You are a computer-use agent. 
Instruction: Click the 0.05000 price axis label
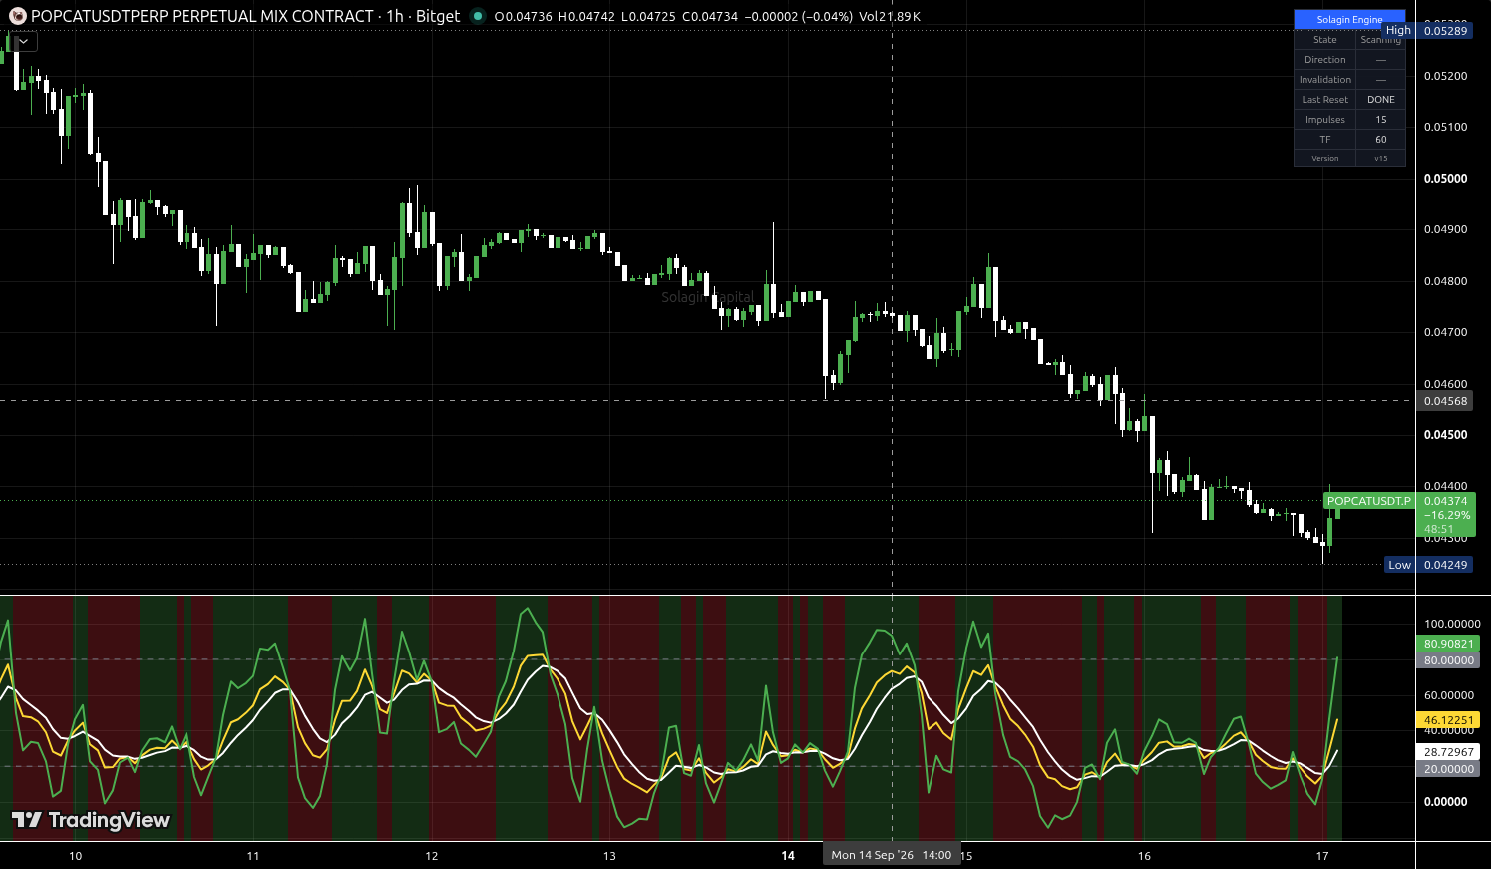click(1445, 179)
